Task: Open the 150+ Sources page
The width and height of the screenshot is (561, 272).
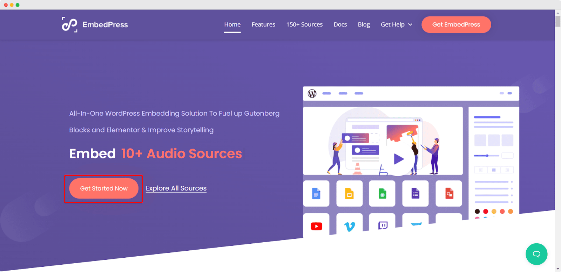Action: point(304,24)
